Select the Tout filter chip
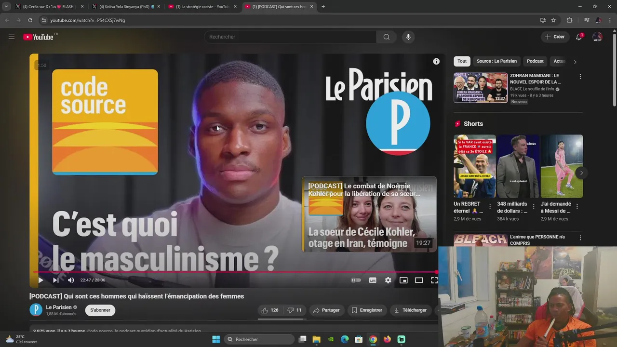The image size is (617, 347). pos(462,61)
